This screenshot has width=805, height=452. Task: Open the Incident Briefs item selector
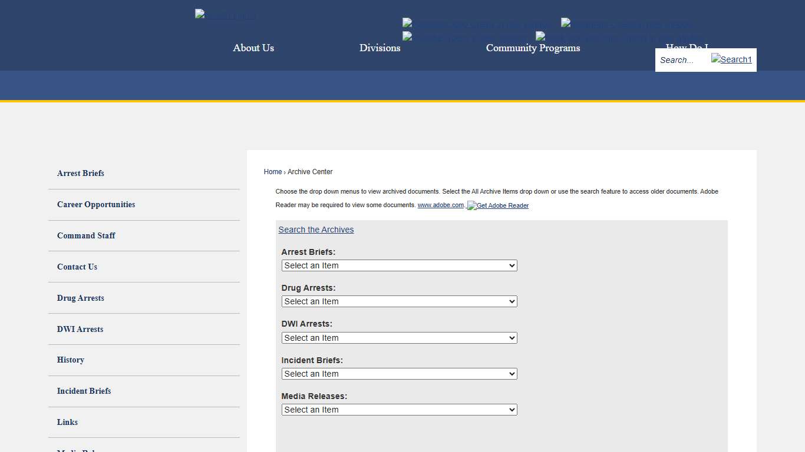tap(399, 374)
